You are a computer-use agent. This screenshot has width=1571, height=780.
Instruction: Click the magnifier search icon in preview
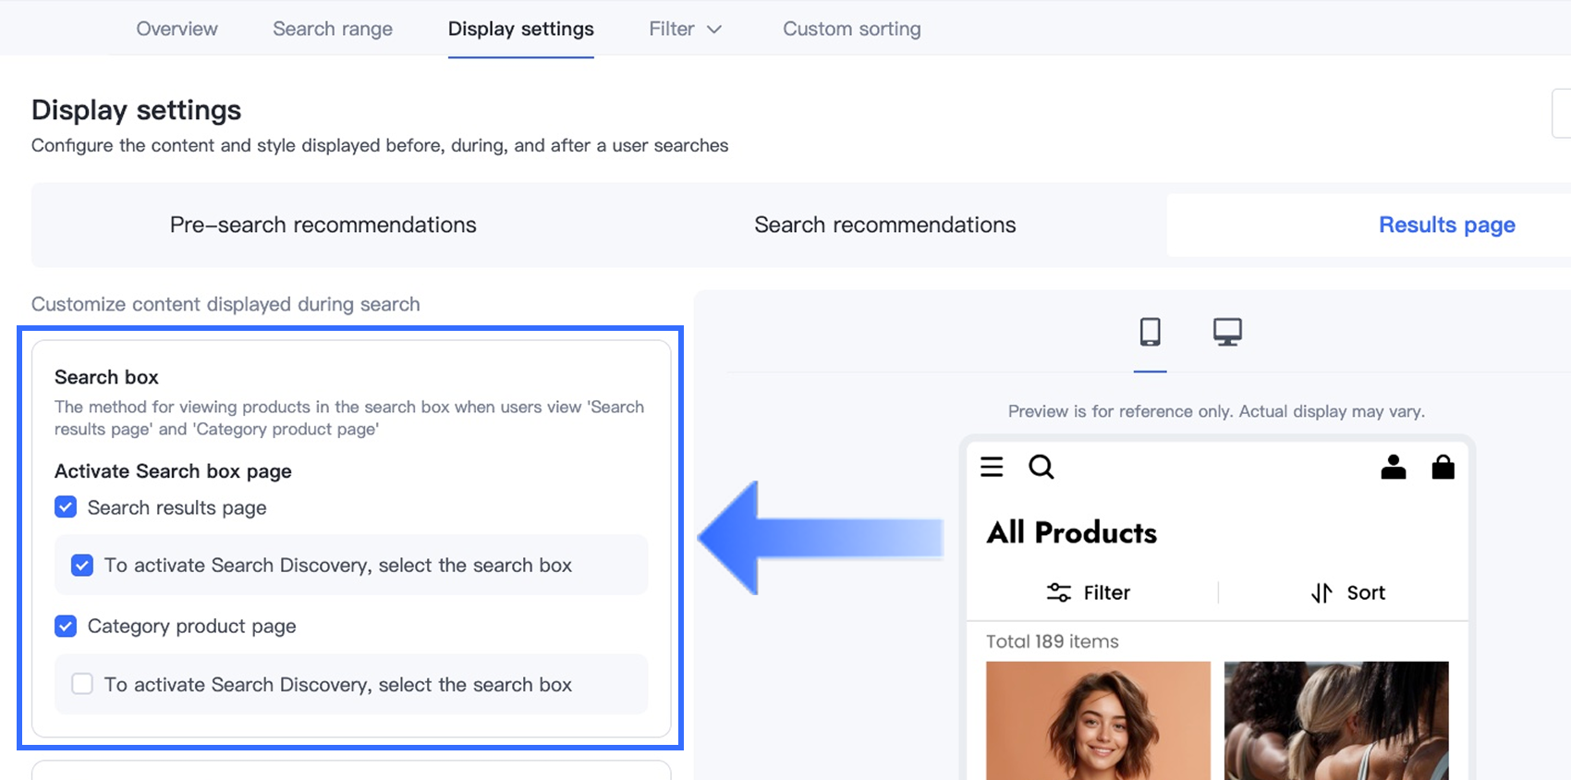pos(1041,467)
